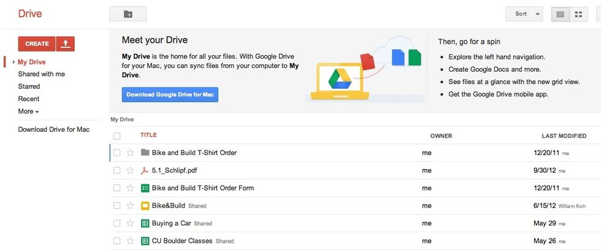The height and width of the screenshot is (250, 601).
Task: Select the CU Boulder Classes checkbox
Action: pyautogui.click(x=117, y=241)
